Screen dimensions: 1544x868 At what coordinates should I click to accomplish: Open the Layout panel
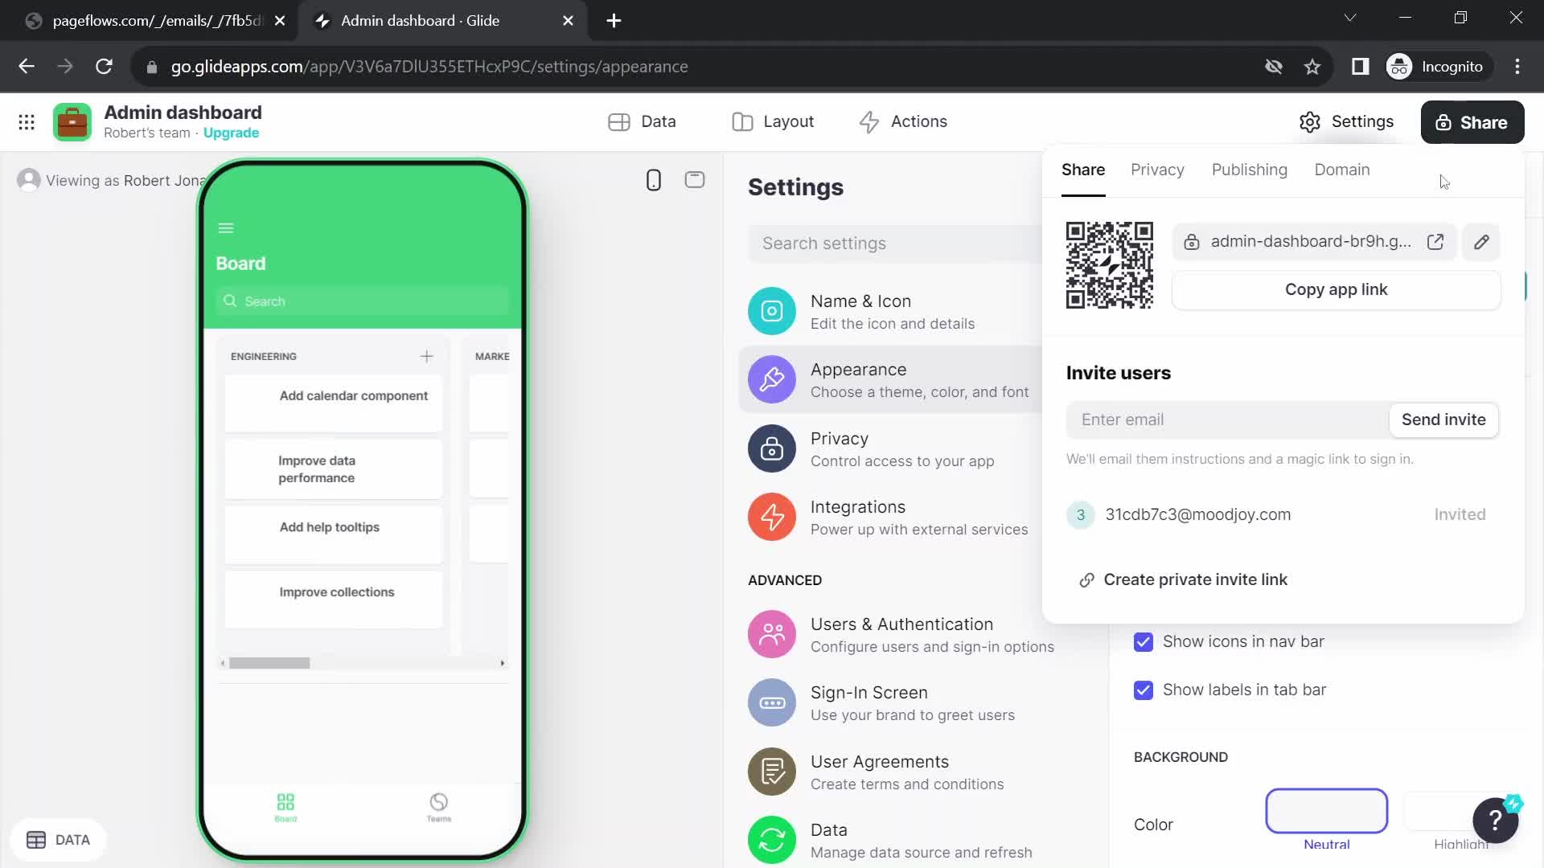[773, 121]
